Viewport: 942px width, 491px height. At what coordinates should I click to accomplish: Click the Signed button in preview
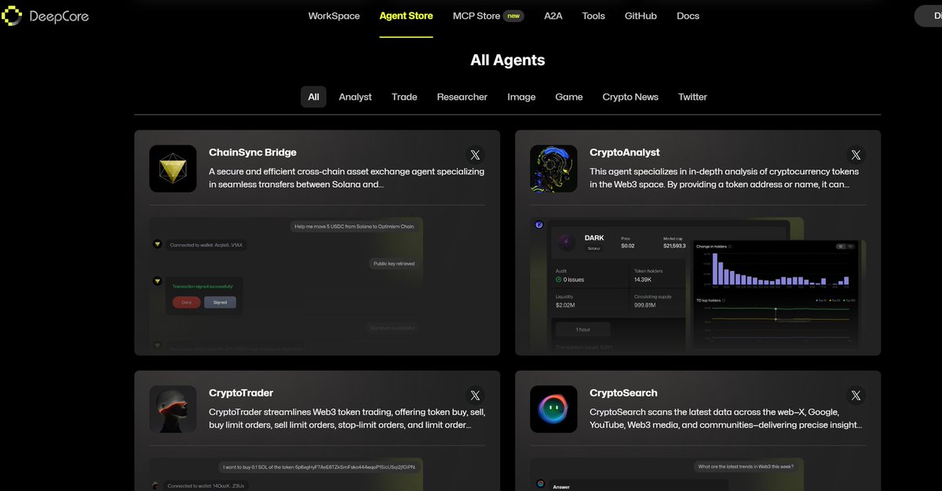click(220, 302)
